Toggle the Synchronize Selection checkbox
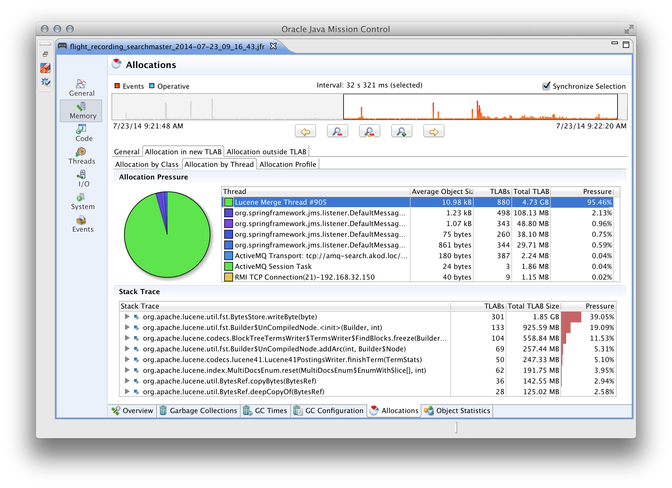The width and height of the screenshot is (672, 488). (546, 86)
